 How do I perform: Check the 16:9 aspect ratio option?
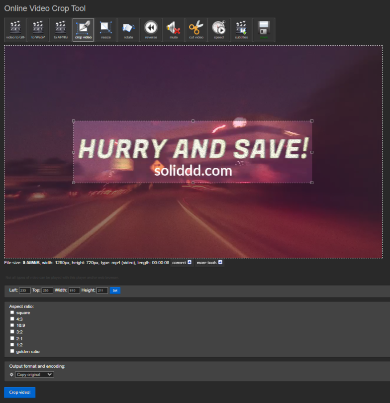click(x=12, y=325)
